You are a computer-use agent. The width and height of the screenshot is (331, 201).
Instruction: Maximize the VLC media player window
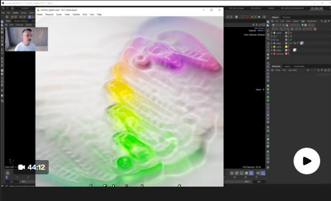(211, 10)
